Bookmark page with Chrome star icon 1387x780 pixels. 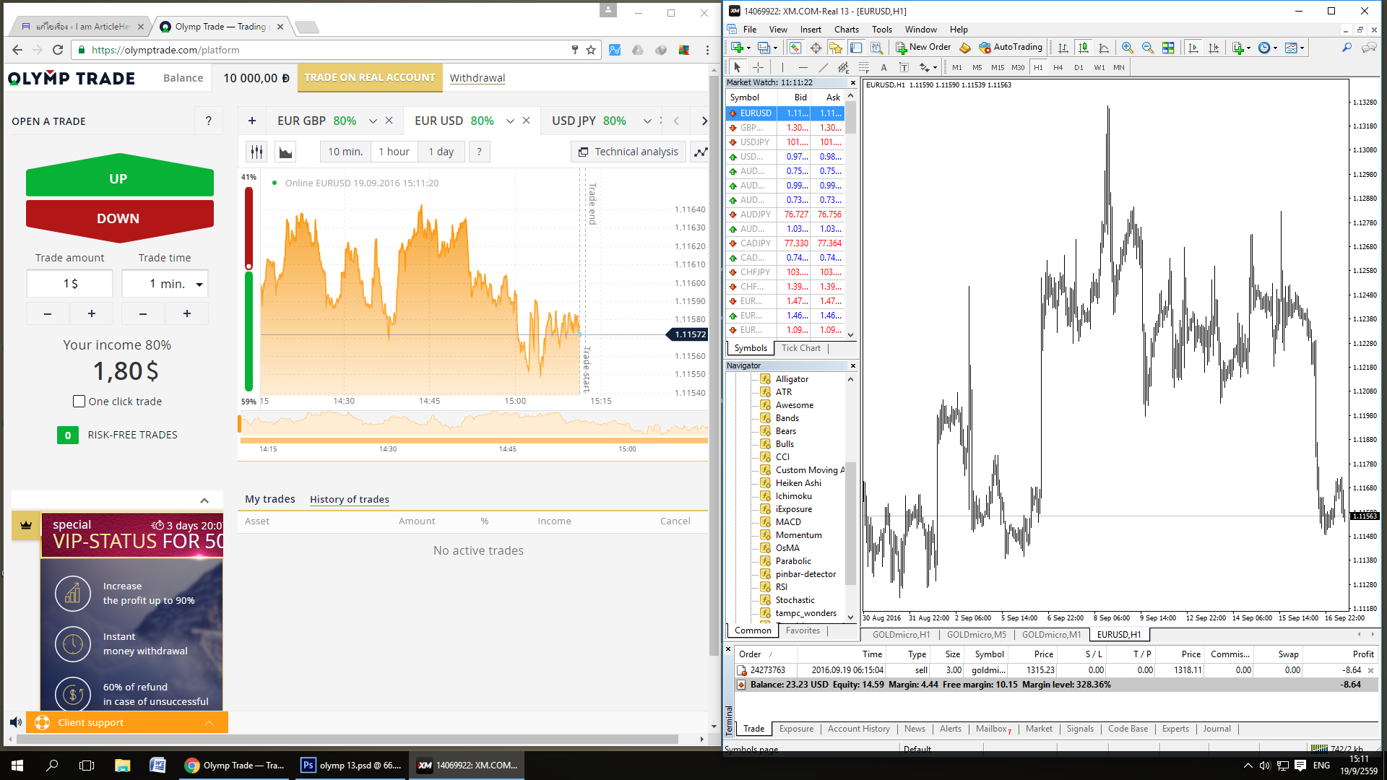(591, 50)
